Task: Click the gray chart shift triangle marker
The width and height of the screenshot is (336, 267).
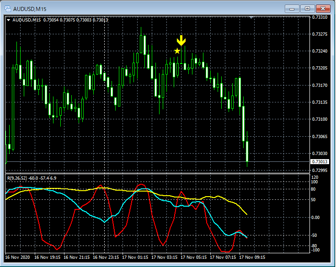Action: point(251,17)
